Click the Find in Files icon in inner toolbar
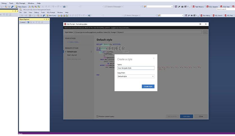Screen dimensions: 235x136 159,15
